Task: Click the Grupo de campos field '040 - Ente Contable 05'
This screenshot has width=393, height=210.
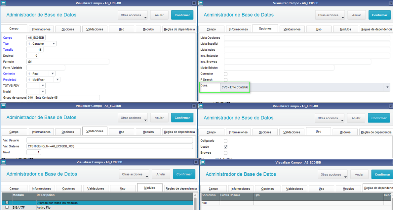Action: (x=63, y=97)
